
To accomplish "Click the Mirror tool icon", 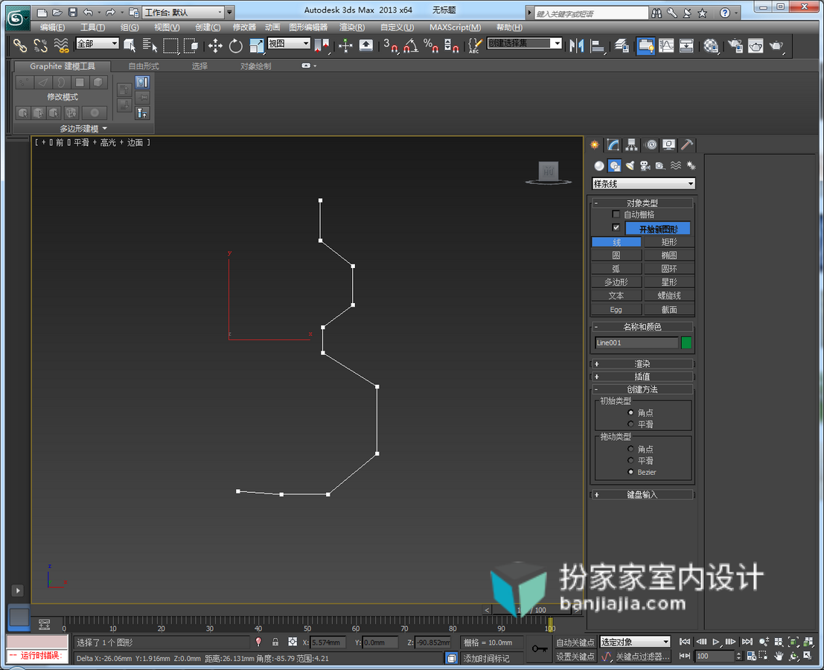I will (576, 46).
